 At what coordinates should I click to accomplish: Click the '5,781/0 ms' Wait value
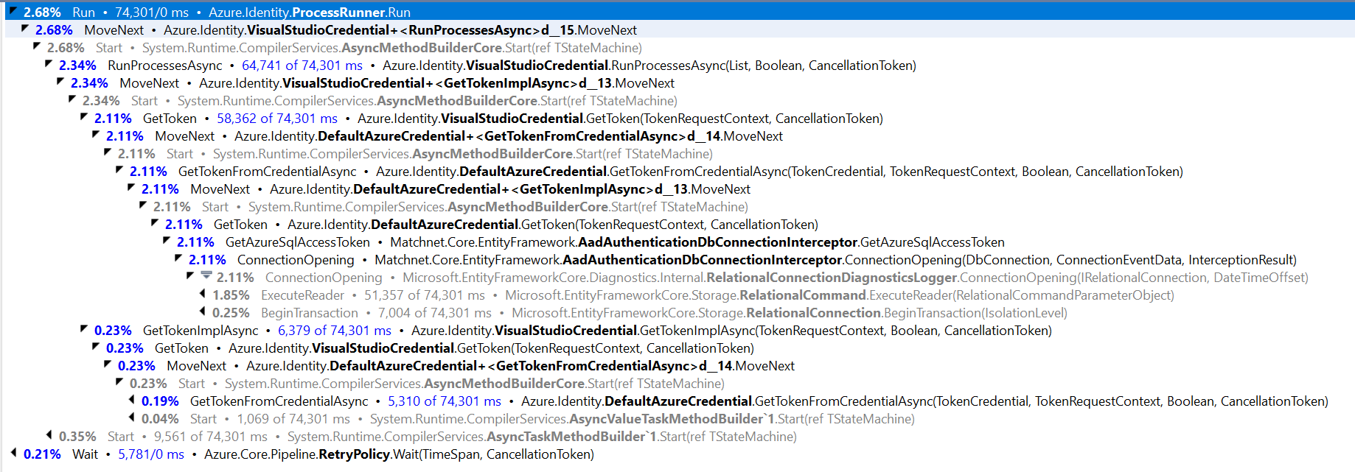(151, 454)
